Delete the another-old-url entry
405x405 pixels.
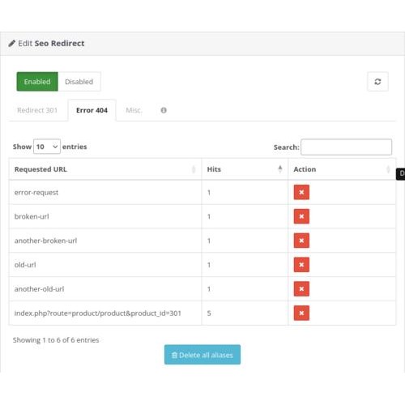pyautogui.click(x=301, y=289)
